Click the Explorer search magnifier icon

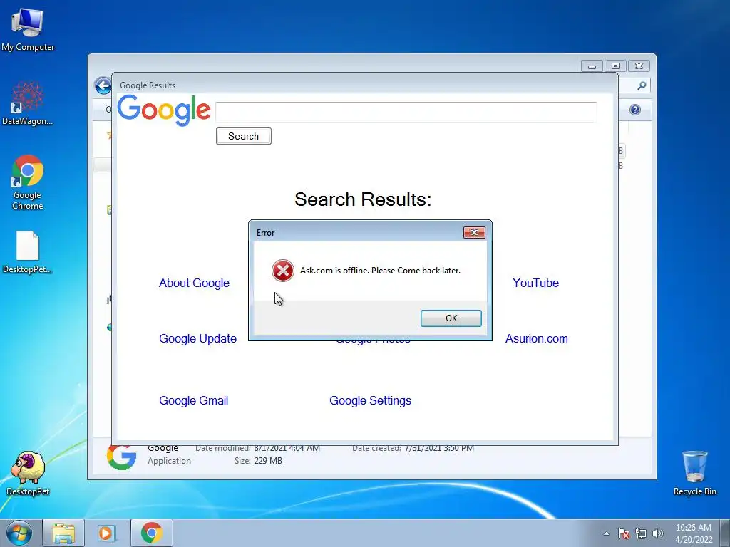(x=642, y=85)
